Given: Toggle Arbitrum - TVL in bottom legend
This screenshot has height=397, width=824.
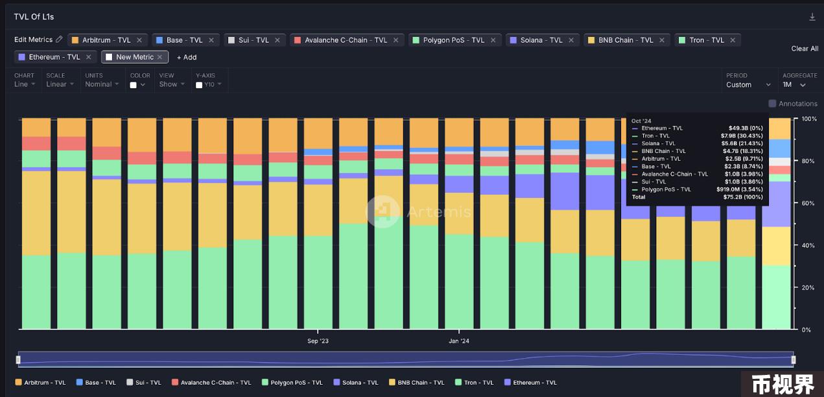Looking at the screenshot, I should tap(40, 383).
